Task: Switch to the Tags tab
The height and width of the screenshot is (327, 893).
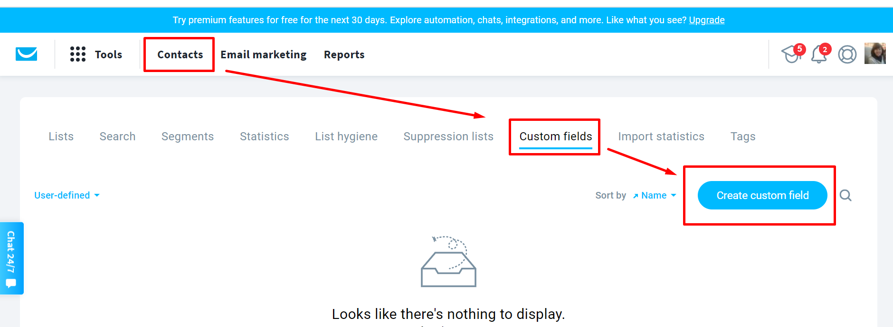Action: [x=743, y=136]
